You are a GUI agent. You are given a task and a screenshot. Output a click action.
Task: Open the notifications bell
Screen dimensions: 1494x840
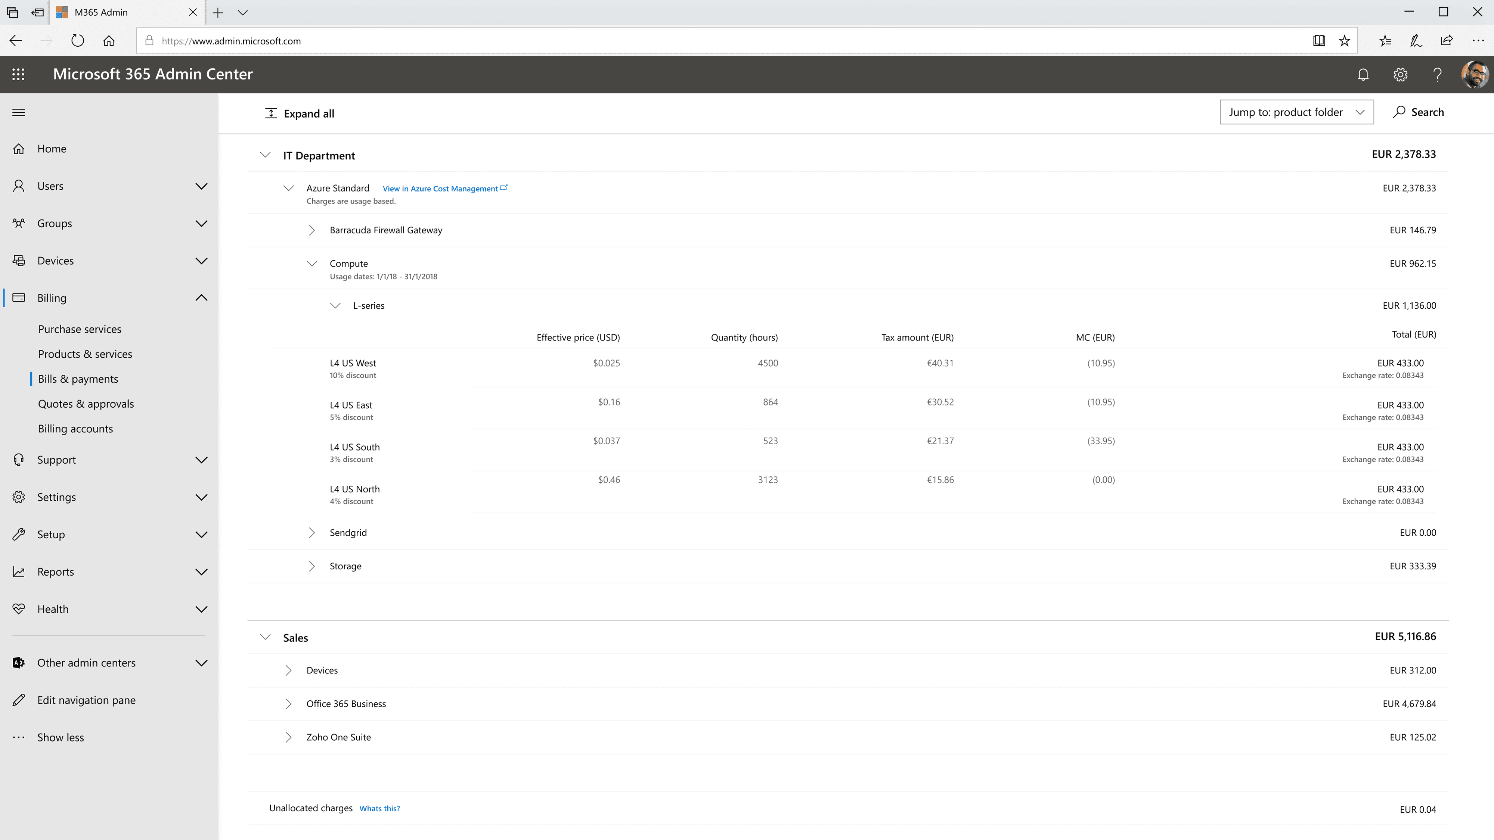pos(1363,74)
